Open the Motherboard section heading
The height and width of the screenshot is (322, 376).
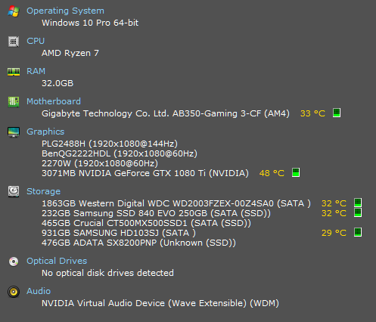pos(54,101)
